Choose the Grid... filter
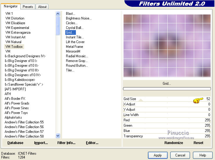Image resolution: width=215 pixels, height=160 pixels. point(71,32)
